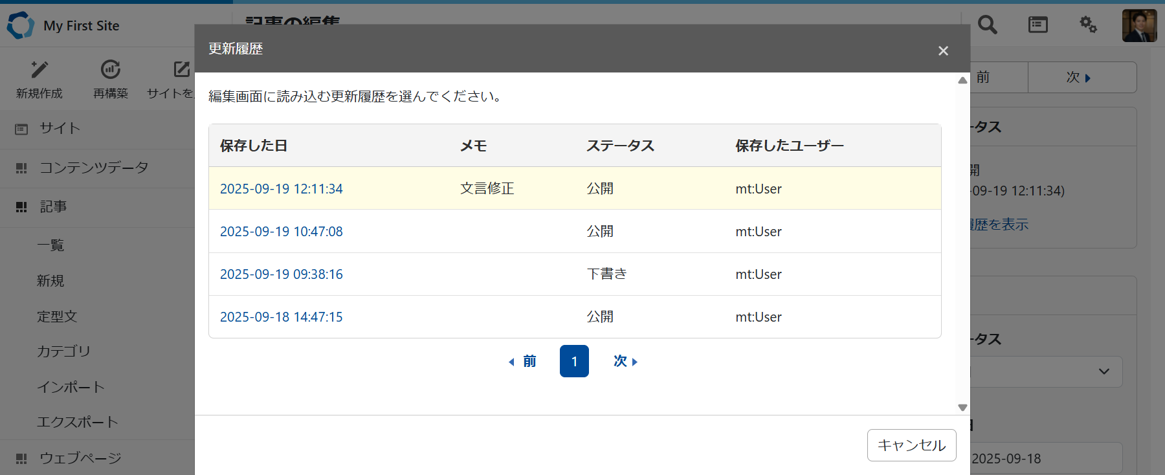The width and height of the screenshot is (1165, 475).
Task: Open revision saved 2025-09-19 10:47:08
Action: [281, 232]
